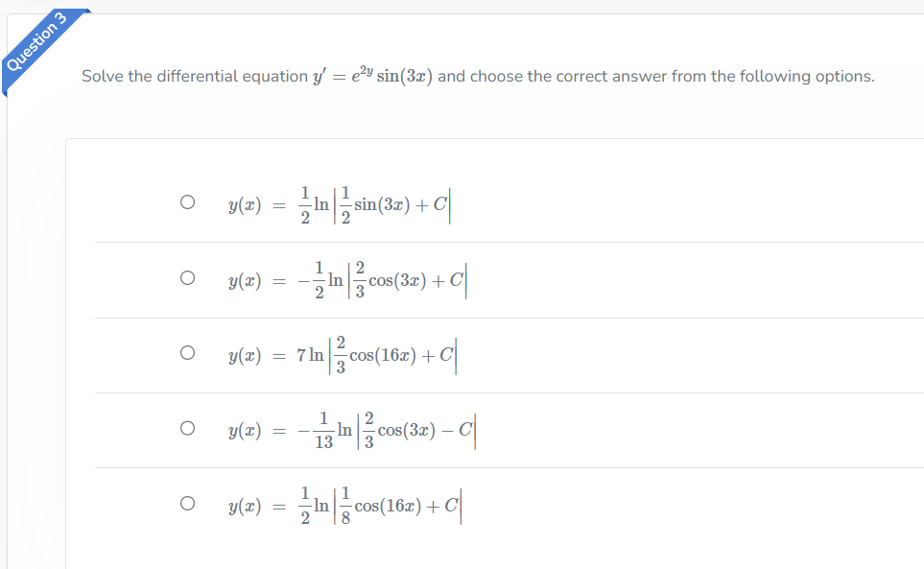Choose the option with -1/2 ln |2/3 cos(3x) + C|
The image size is (924, 569).
(x=188, y=276)
